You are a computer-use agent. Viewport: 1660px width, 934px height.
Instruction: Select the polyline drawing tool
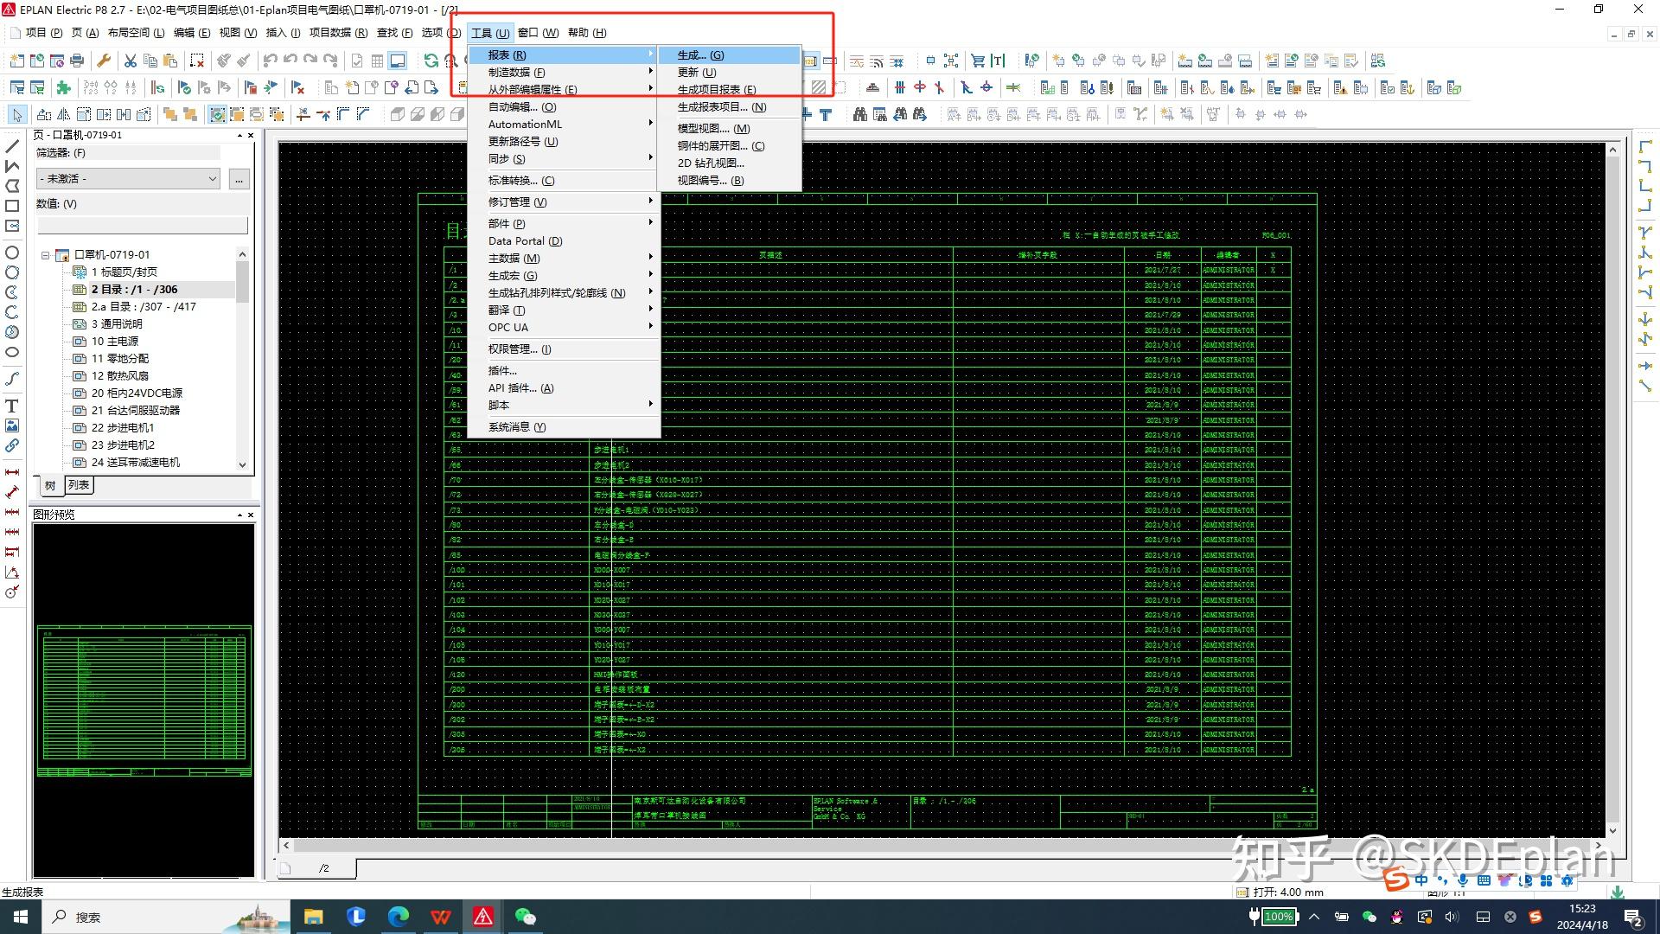[12, 166]
